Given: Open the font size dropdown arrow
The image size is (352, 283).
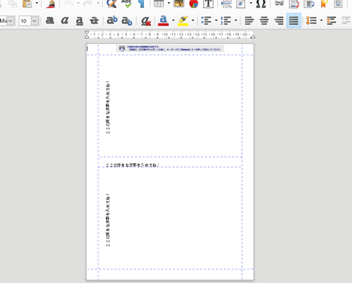Looking at the screenshot, I should [x=34, y=21].
